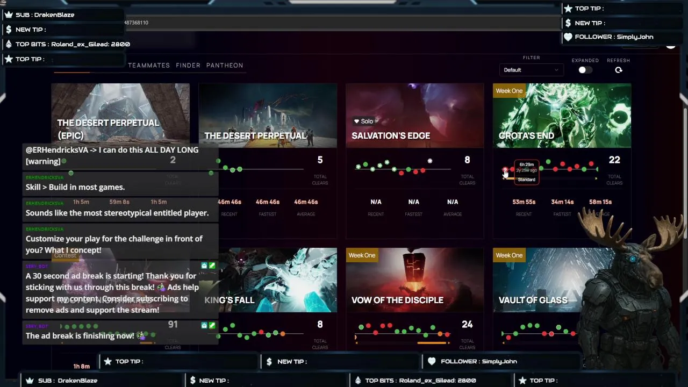Click the bot badge icons on the ad break starting message
This screenshot has width=688, height=387.
click(x=208, y=266)
